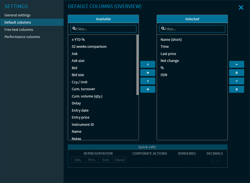Toggle the Dividends checkbox
Image resolution: width=250 pixels, height=183 pixels.
[x=187, y=160]
